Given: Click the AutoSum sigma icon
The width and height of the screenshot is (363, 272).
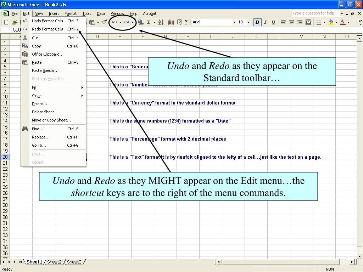Looking at the screenshot, I should [149, 22].
